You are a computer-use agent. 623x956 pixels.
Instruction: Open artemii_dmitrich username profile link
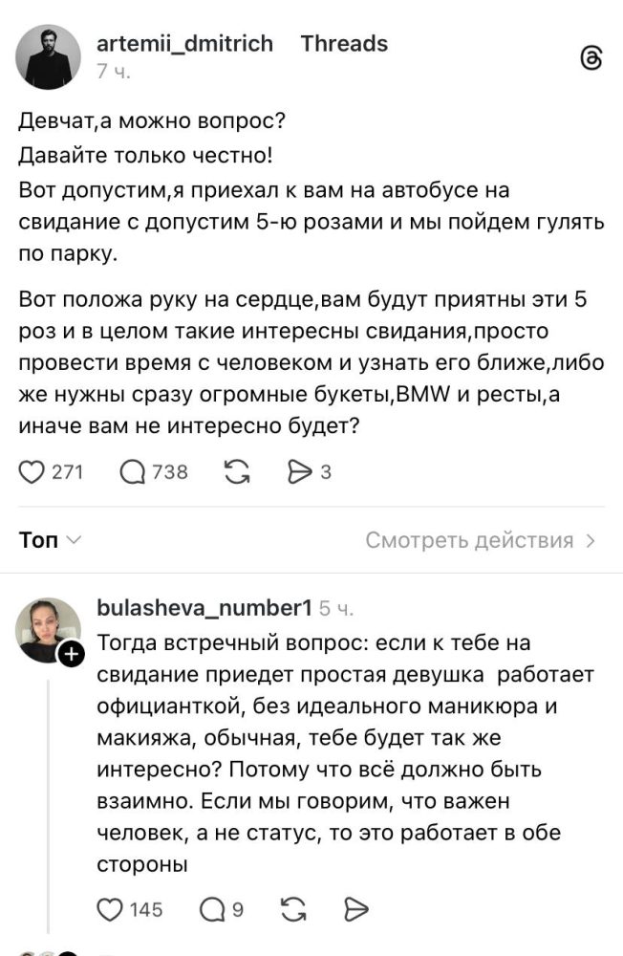(x=185, y=43)
